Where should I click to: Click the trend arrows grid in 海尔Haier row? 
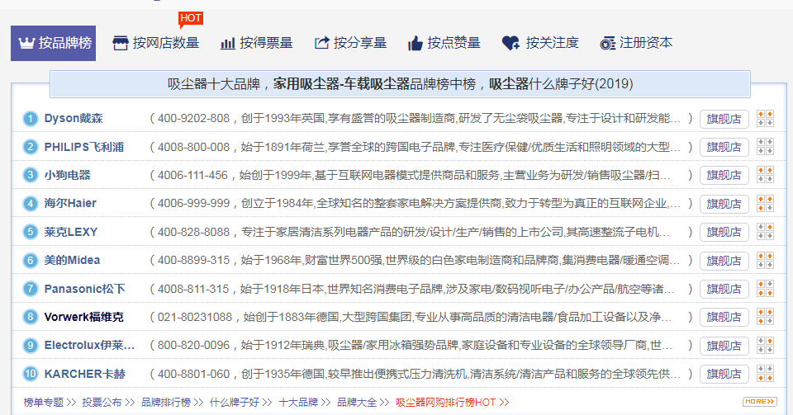(x=765, y=204)
